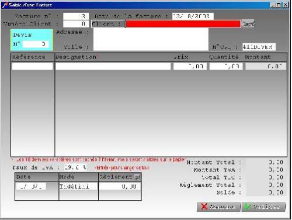Click the payment Date cell
Image resolution: width=292 pixels, height=220 pixels.
point(31,186)
